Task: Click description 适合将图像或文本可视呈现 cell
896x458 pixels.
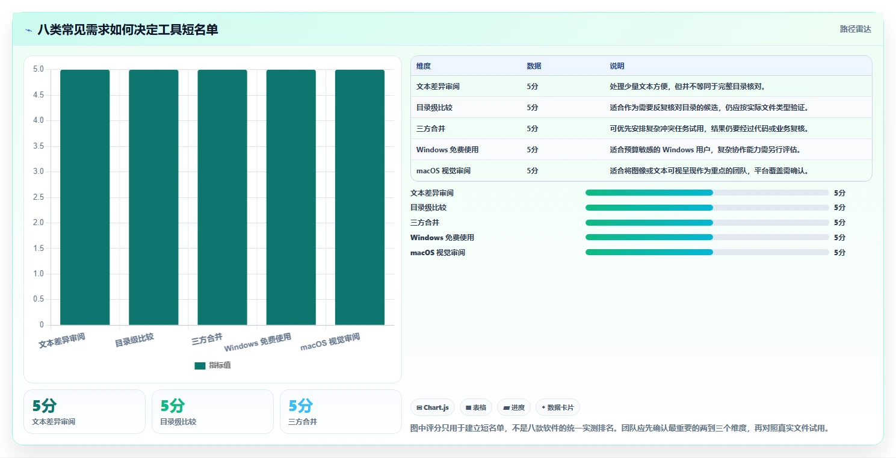Action: [x=709, y=171]
